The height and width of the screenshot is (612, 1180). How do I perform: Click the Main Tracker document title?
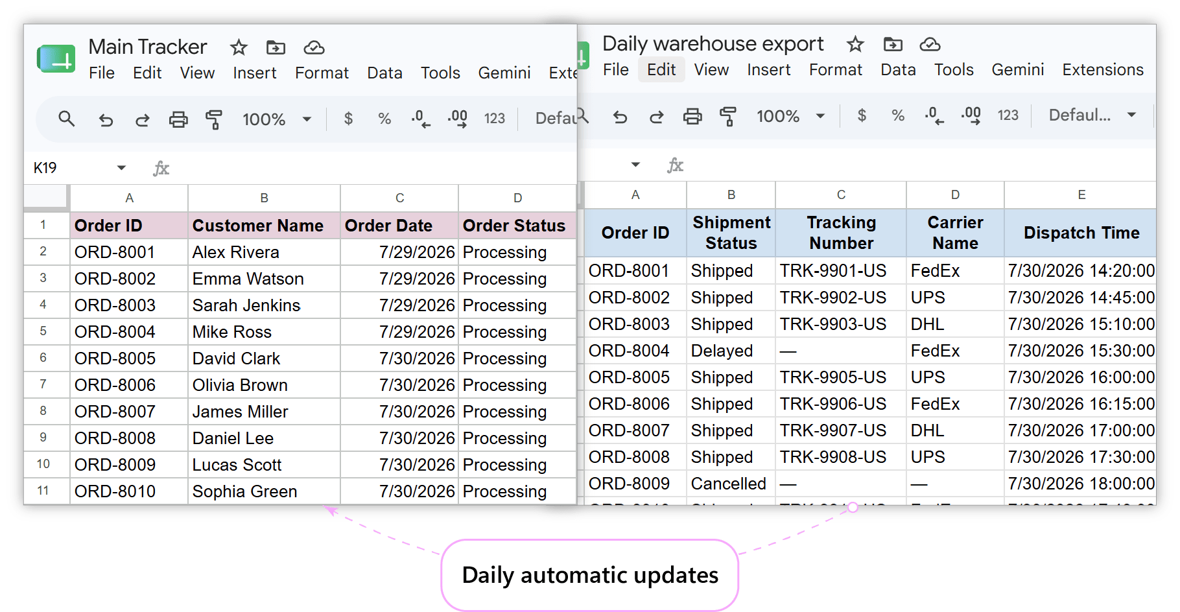147,47
